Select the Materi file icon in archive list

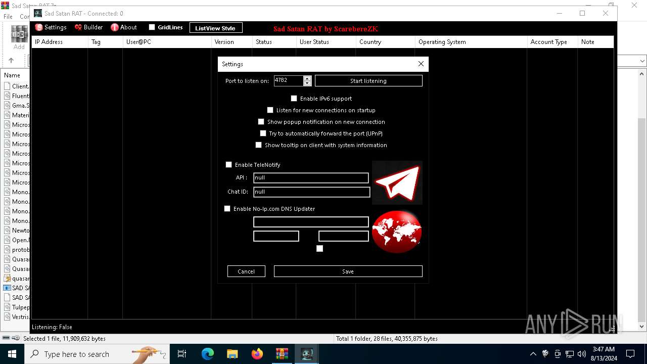click(8, 115)
